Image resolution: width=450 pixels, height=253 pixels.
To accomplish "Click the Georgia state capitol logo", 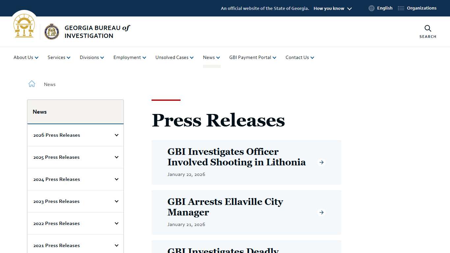I will (24, 26).
